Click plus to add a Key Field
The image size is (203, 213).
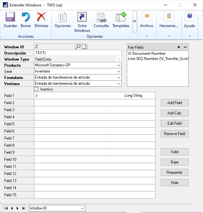179,47
